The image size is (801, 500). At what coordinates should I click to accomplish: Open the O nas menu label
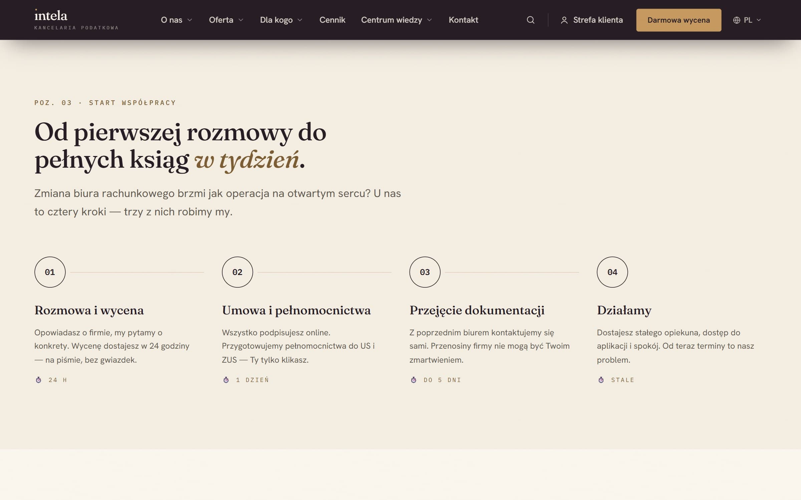[x=172, y=20]
